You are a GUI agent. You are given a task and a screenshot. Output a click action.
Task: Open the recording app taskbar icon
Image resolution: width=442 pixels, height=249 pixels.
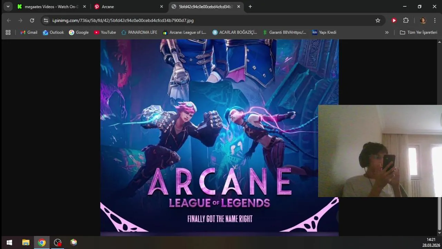tap(58, 242)
